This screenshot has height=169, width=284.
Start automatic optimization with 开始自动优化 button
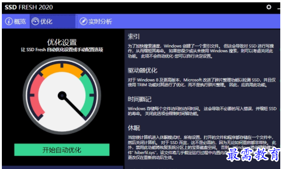(62, 150)
